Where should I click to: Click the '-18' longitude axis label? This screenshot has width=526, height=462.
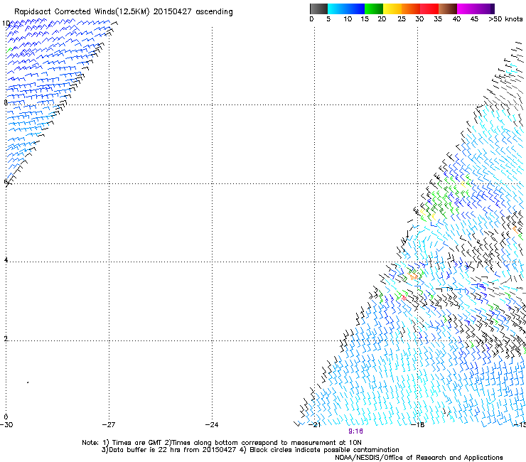(418, 425)
